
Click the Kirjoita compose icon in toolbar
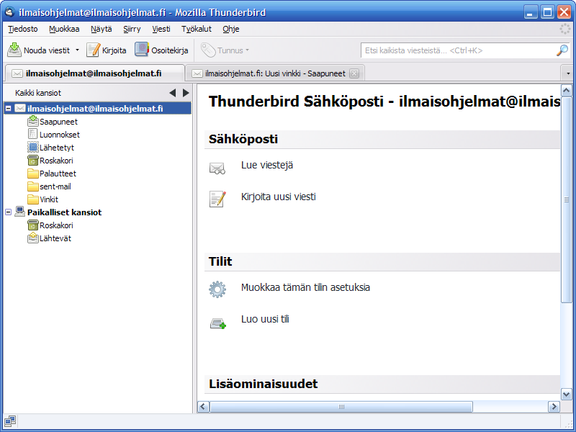click(94, 50)
